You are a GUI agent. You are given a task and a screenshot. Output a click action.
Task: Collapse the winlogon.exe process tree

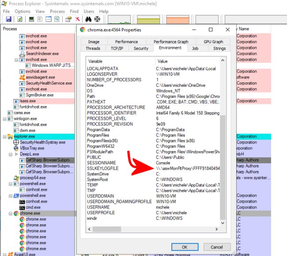4,119
